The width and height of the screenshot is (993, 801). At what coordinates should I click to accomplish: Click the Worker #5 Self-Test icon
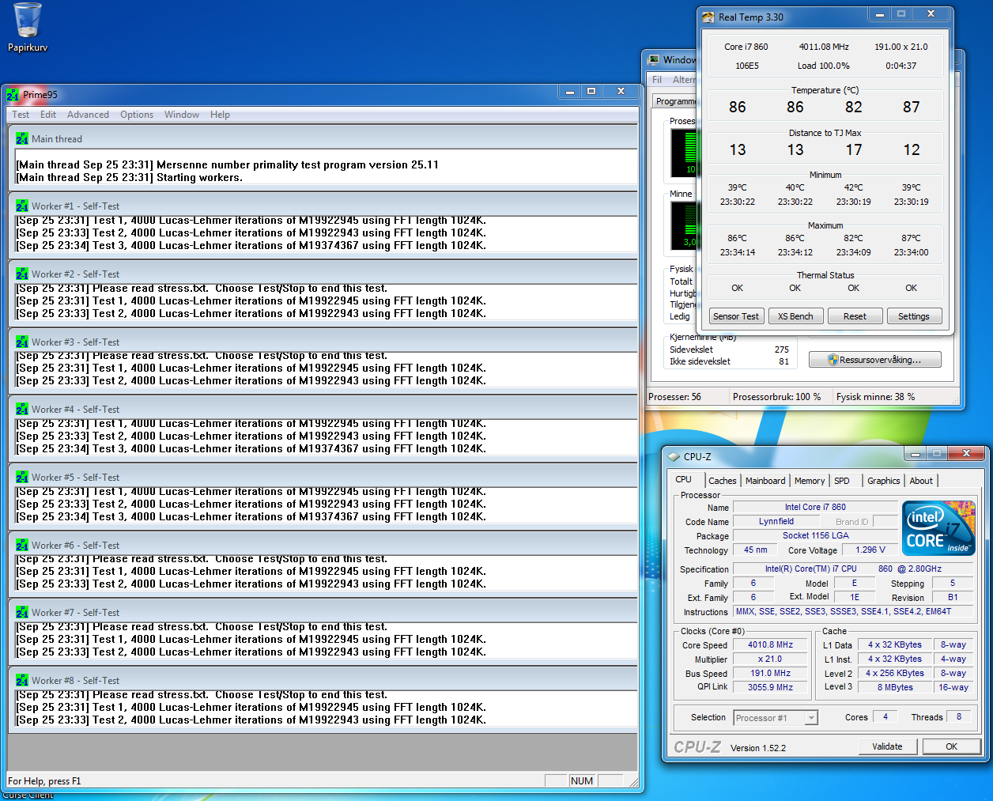[x=21, y=477]
